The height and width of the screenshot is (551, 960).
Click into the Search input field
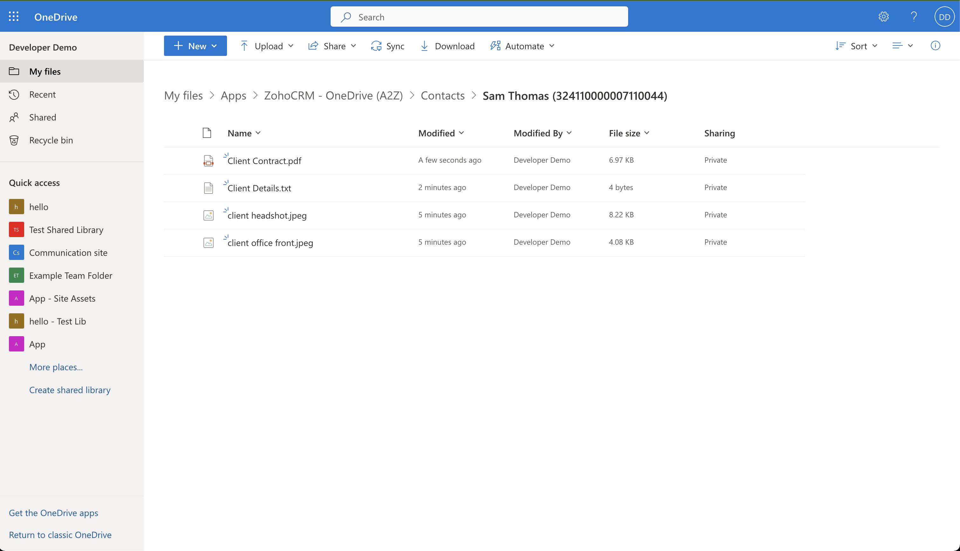[479, 17]
